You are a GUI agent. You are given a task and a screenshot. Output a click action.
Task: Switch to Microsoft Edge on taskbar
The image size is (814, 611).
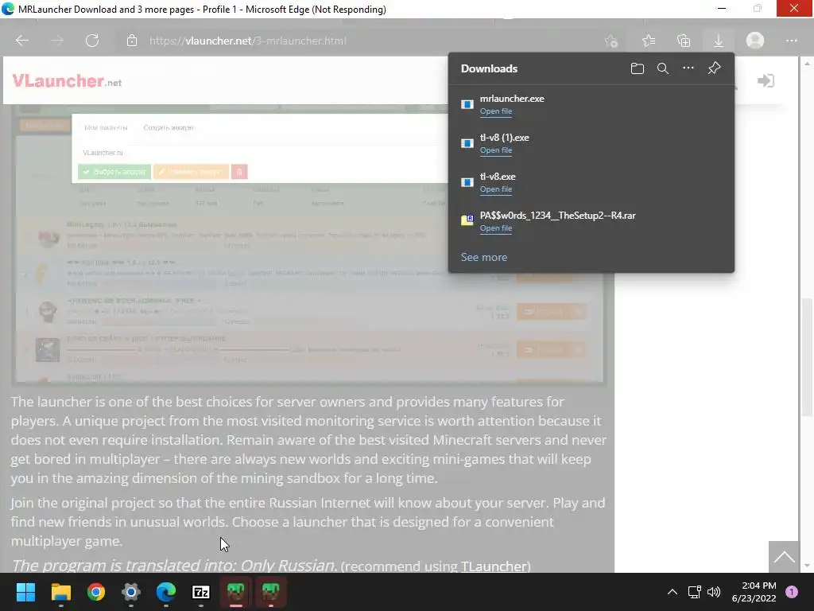click(166, 592)
